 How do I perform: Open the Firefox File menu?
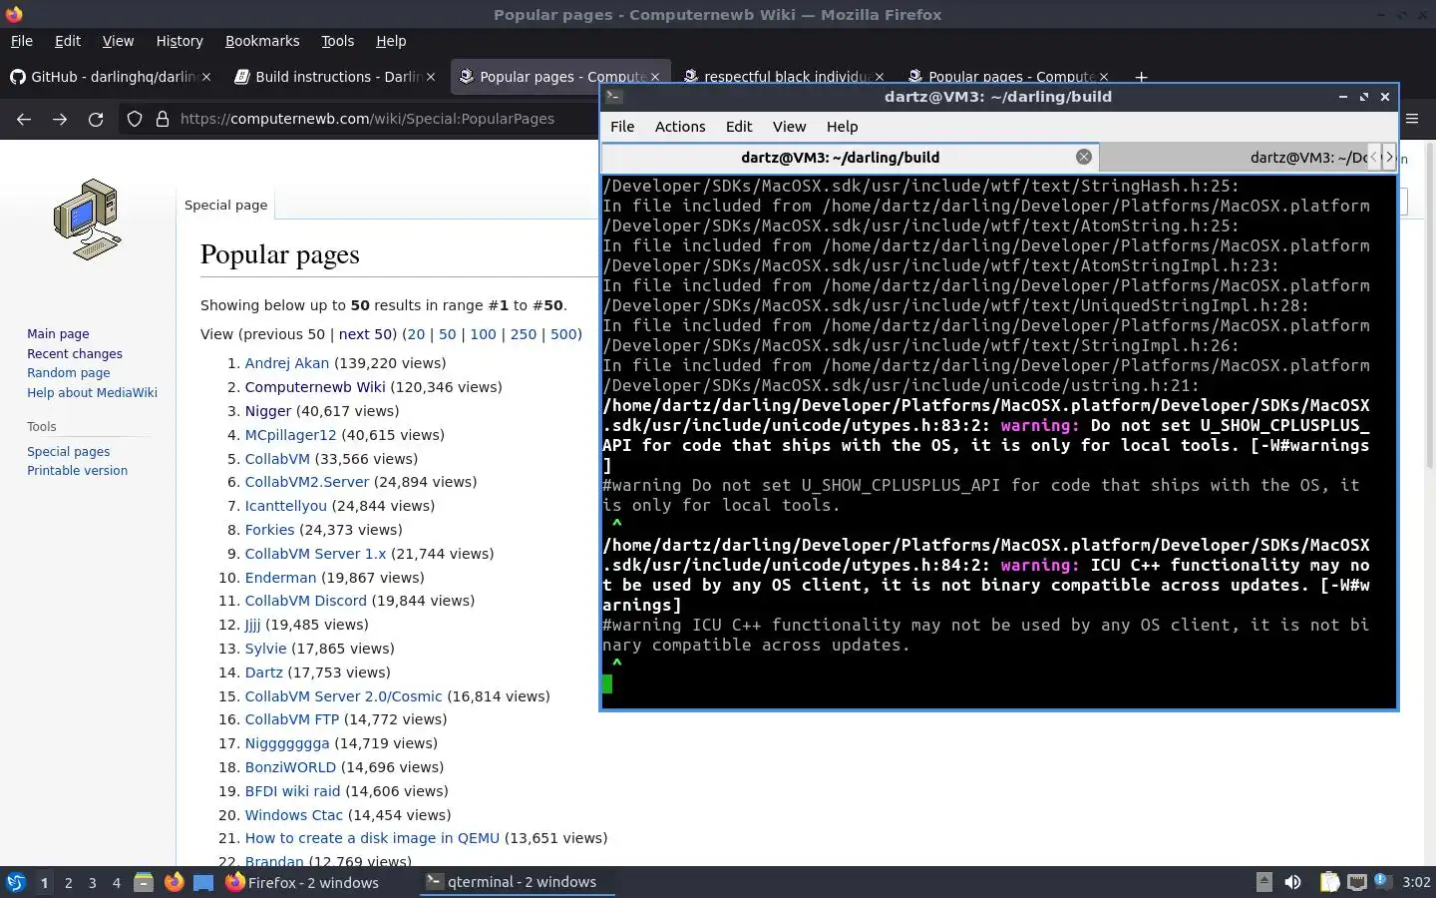pyautogui.click(x=21, y=41)
